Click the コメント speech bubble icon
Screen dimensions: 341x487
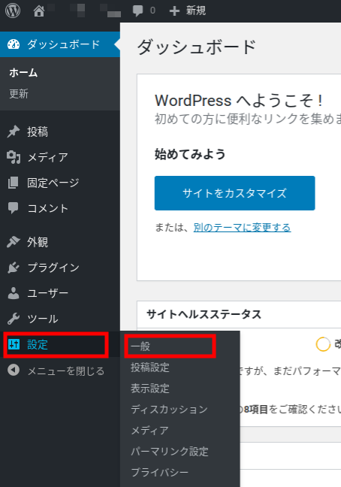point(14,208)
